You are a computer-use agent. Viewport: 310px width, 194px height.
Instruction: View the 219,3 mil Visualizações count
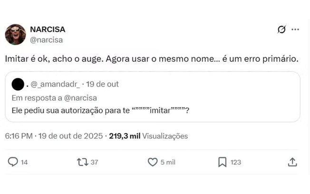pos(148,136)
